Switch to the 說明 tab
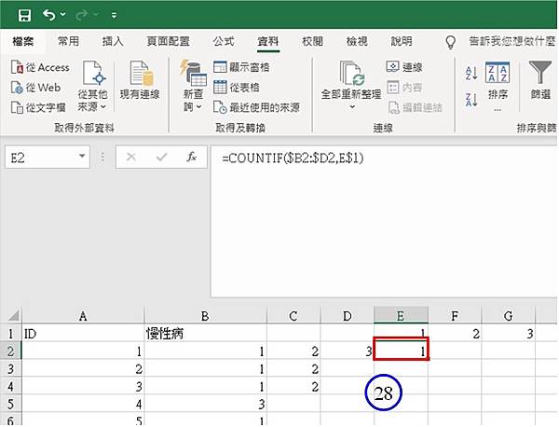The image size is (559, 427). pyautogui.click(x=402, y=41)
